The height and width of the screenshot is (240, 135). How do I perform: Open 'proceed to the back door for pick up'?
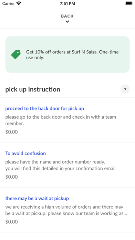45,109
